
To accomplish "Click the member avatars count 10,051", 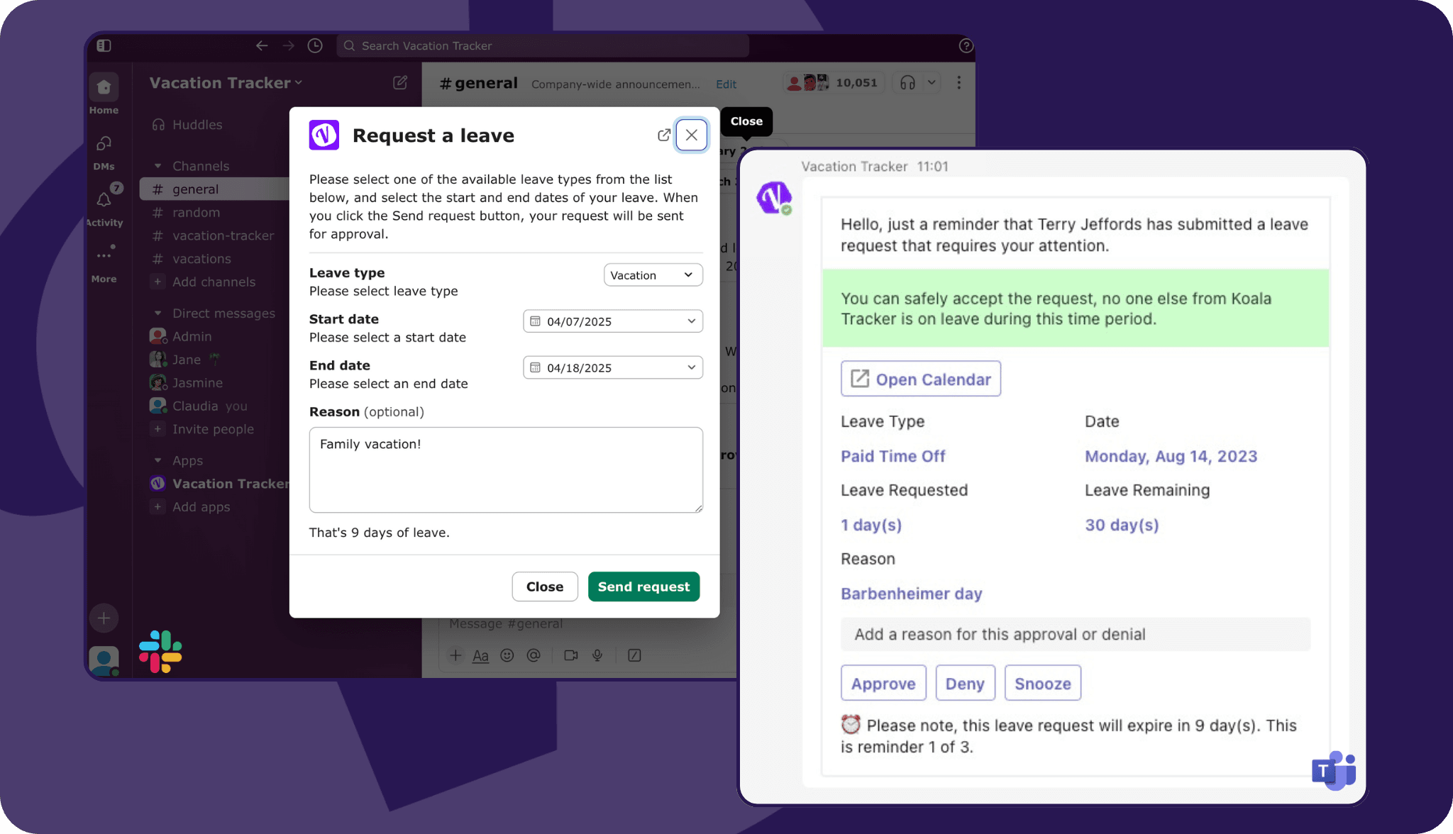I will tap(834, 83).
